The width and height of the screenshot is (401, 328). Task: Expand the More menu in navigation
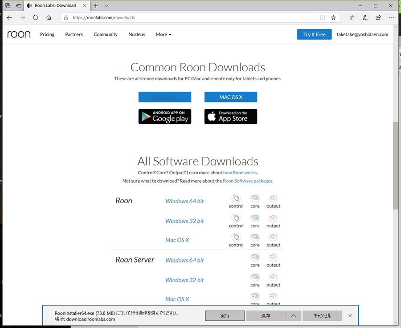(x=163, y=34)
